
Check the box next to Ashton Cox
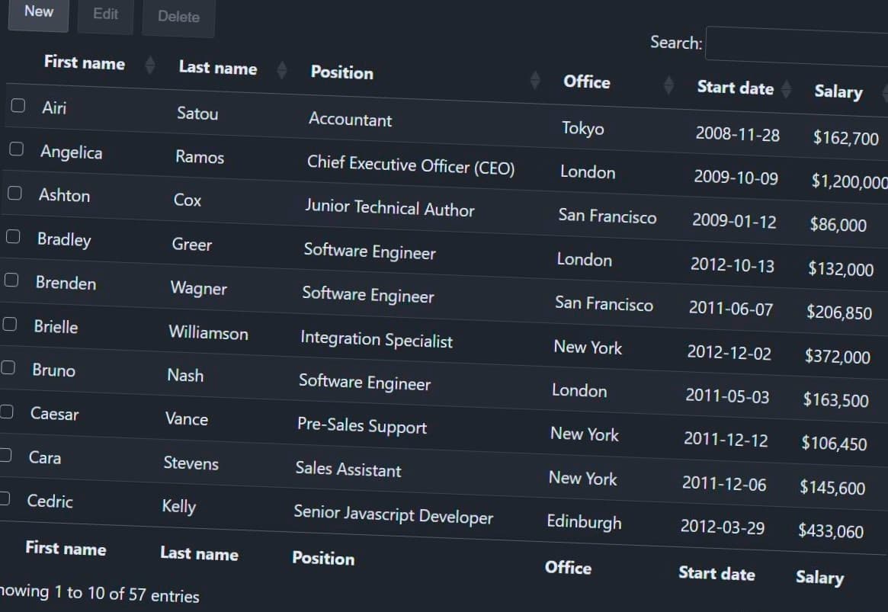14,193
